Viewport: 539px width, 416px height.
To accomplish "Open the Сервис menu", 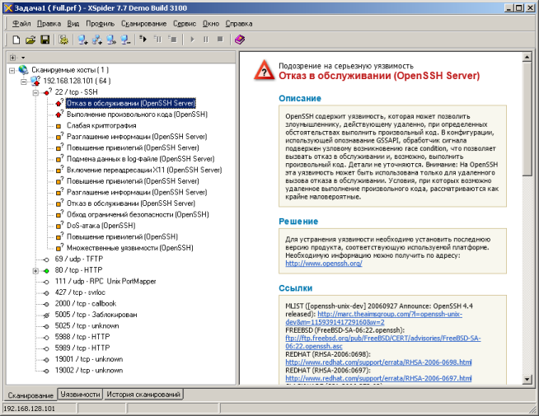I will tap(185, 24).
